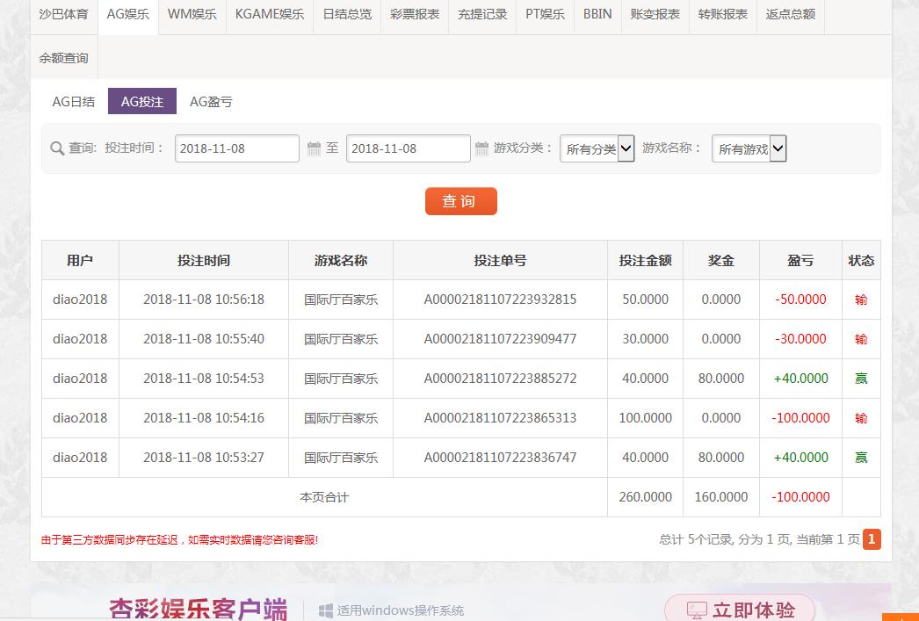Click the 盈亏 column header
The height and width of the screenshot is (621, 919).
click(800, 260)
